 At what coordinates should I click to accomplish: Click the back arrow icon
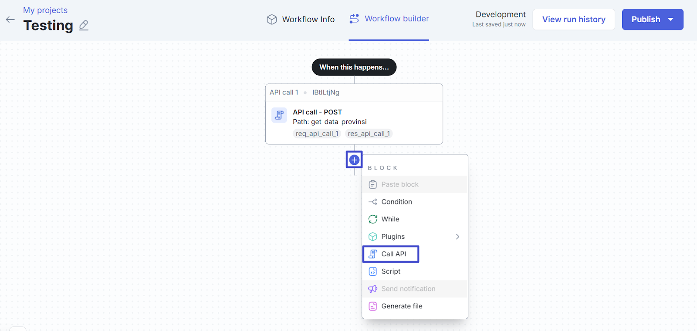coord(10,20)
